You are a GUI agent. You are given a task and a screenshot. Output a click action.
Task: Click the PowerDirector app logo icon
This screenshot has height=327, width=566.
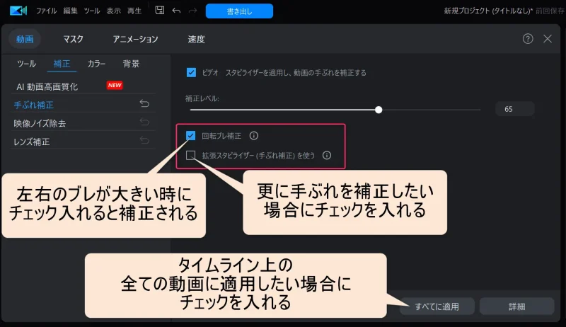pos(18,11)
